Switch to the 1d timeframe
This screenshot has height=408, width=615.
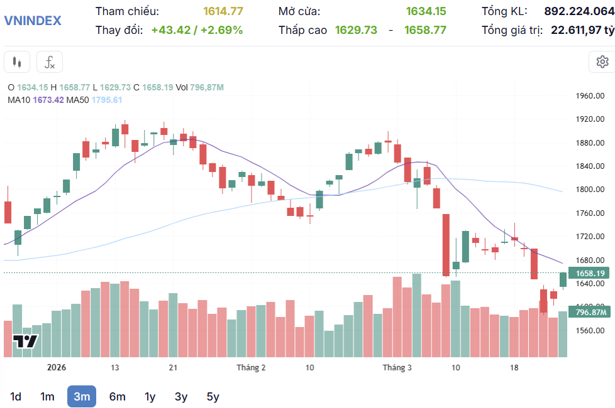16,397
